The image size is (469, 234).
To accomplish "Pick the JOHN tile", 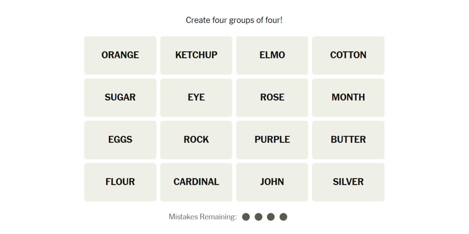I will click(272, 182).
